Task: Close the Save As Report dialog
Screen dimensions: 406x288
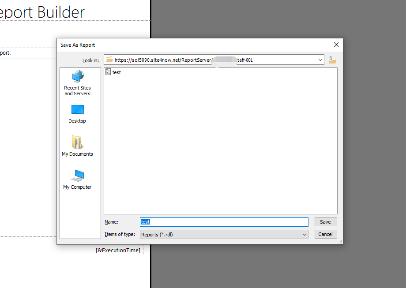Action: coord(336,45)
